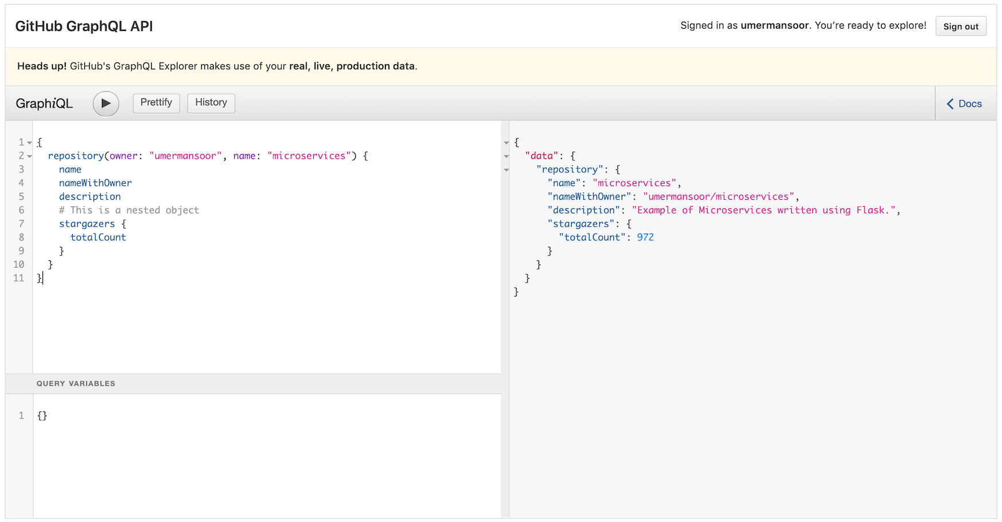Click the nested object comment on line 6

(128, 210)
